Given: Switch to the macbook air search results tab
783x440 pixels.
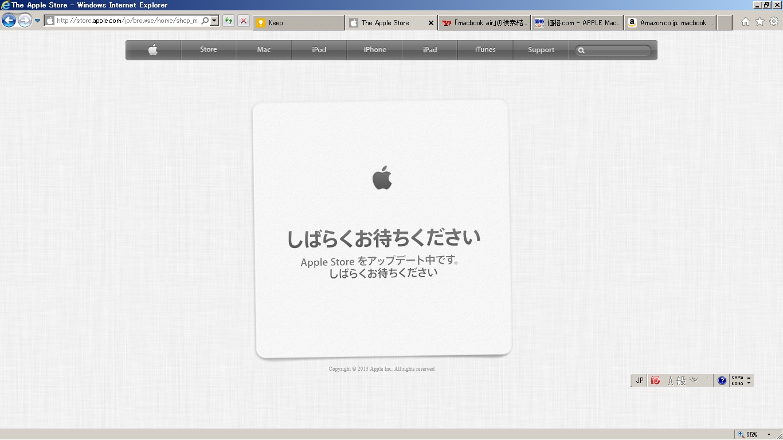Looking at the screenshot, I should (x=484, y=23).
